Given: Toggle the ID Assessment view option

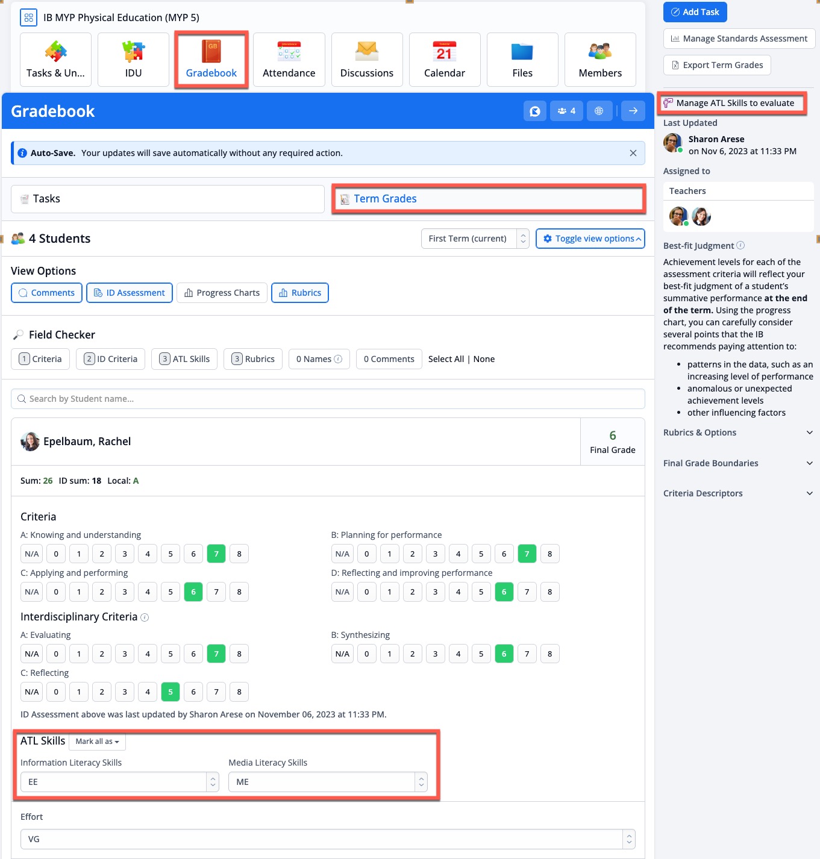Looking at the screenshot, I should coord(130,293).
